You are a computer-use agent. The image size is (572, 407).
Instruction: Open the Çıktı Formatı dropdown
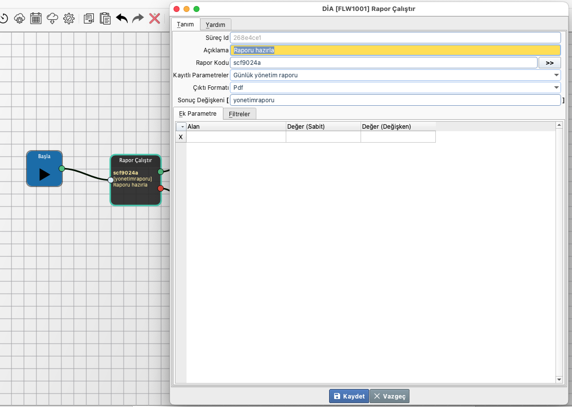coord(556,88)
